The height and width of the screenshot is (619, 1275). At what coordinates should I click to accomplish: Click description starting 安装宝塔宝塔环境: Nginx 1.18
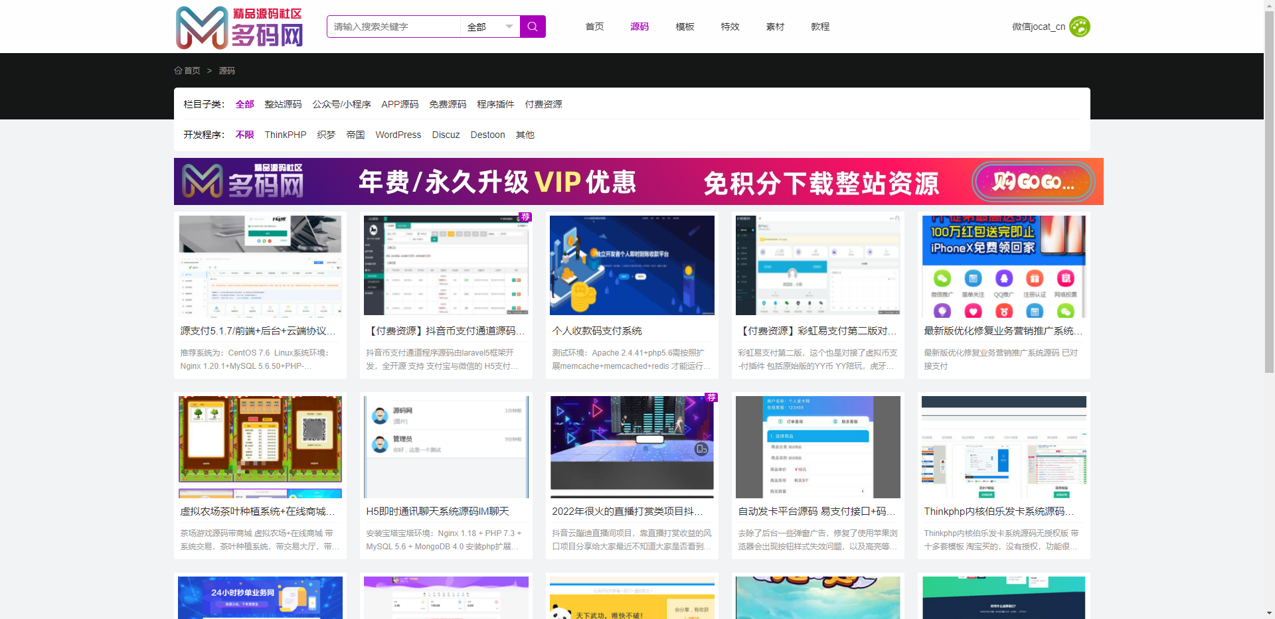[444, 539]
